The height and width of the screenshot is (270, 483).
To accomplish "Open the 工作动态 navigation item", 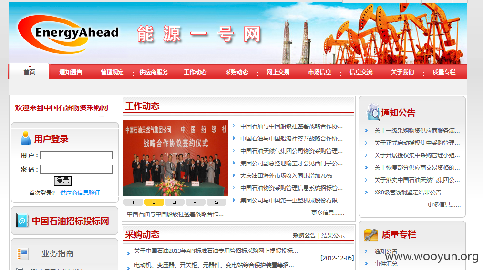I will coord(195,72).
